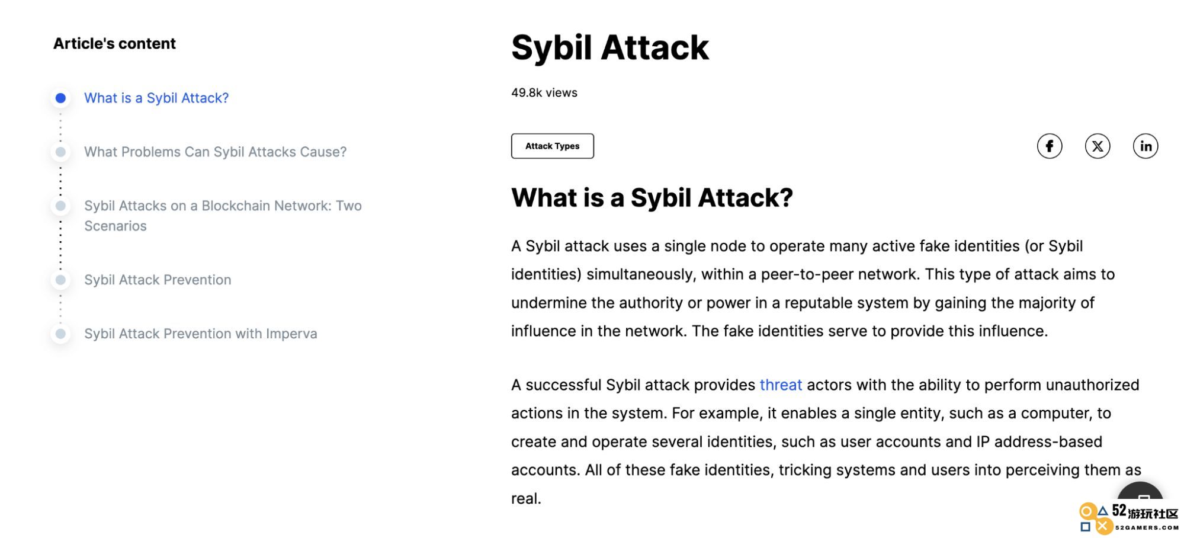Image resolution: width=1184 pixels, height=538 pixels.
Task: Open Sybil Attacks on a Blockchain Network section
Action: tap(223, 216)
